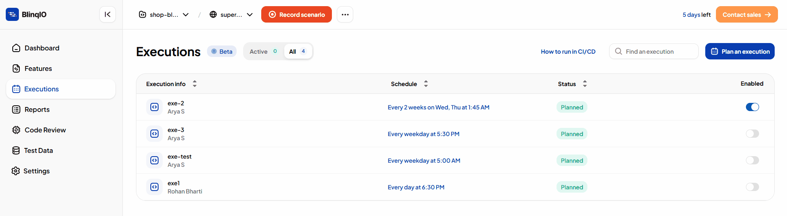Click the Plan an execution button
787x216 pixels.
[740, 51]
